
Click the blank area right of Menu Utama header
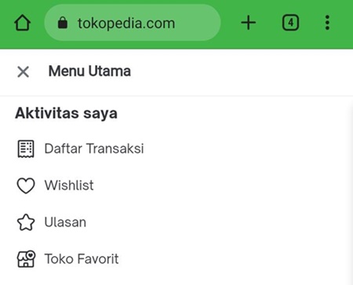coord(242,71)
